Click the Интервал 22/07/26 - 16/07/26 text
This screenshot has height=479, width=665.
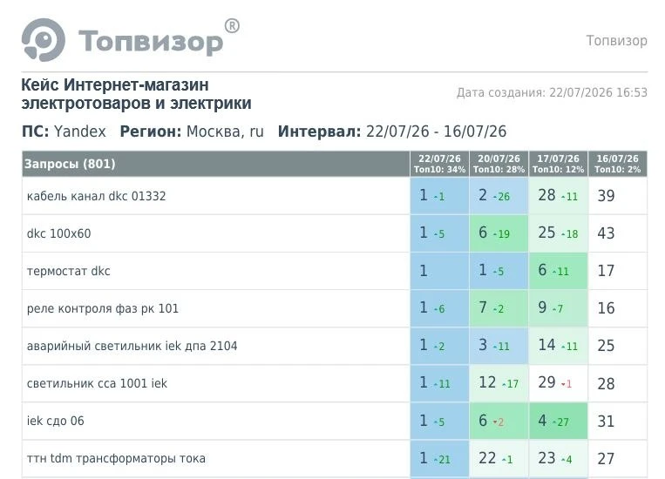(392, 132)
